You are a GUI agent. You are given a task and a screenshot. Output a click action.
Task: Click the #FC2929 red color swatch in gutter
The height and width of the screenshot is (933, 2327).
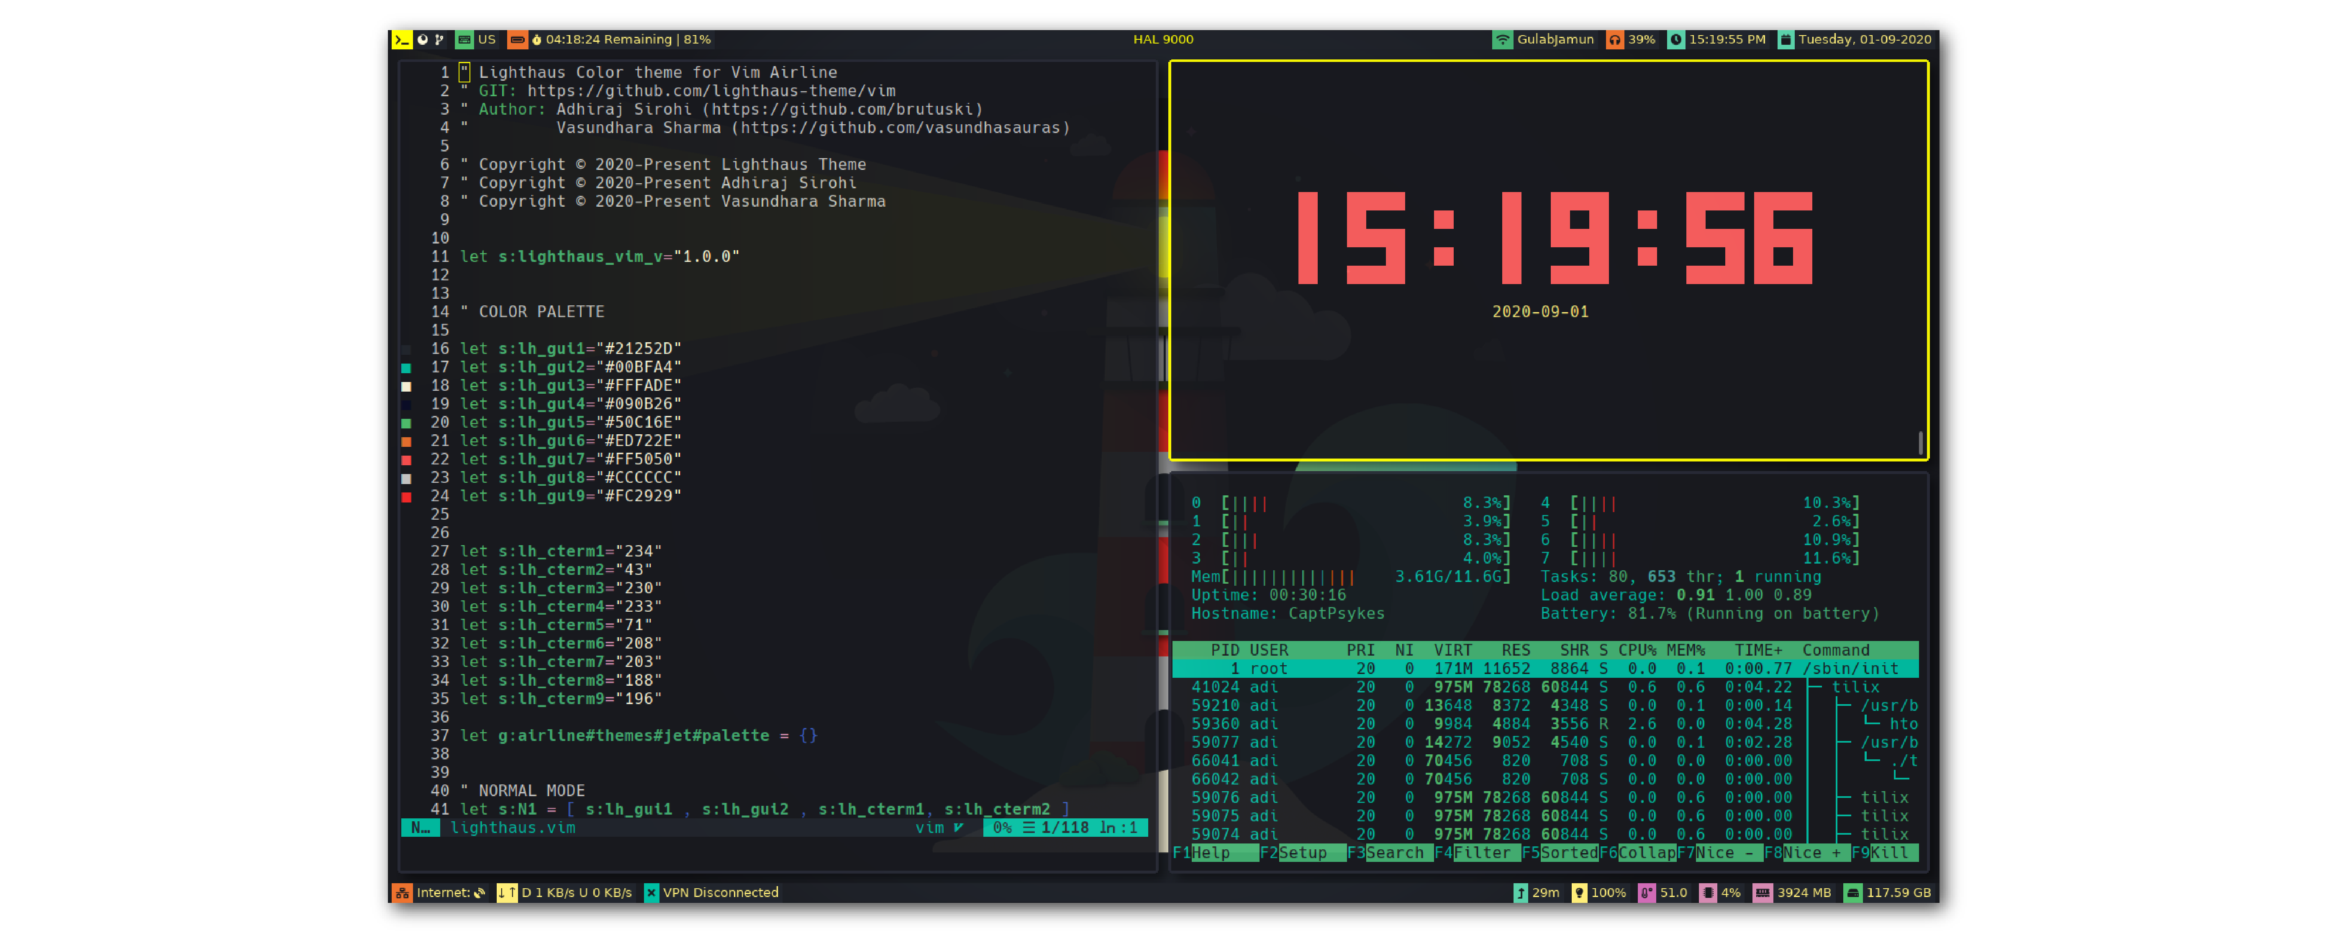(x=406, y=497)
